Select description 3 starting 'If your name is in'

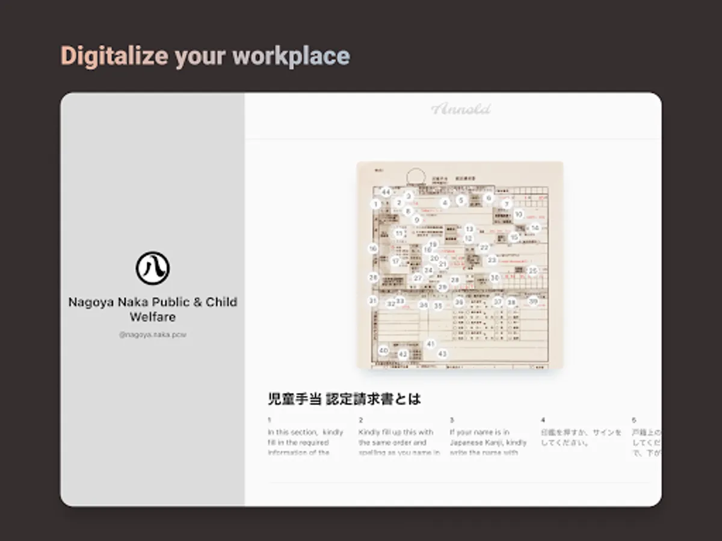tap(488, 442)
